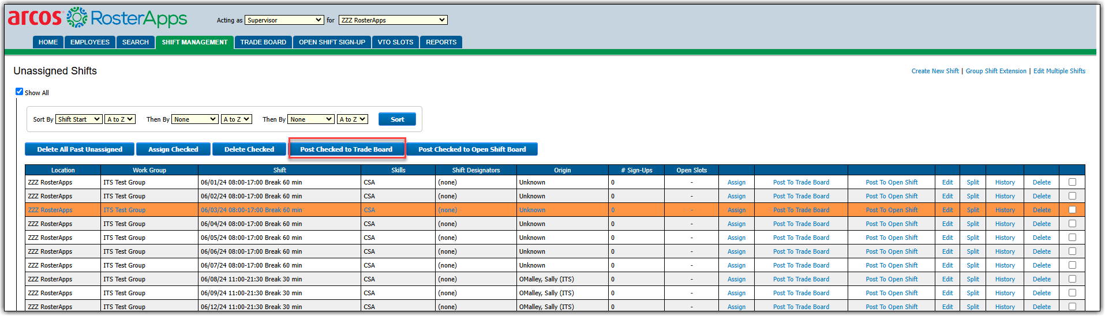Tick the checkbox for the 06/08/24 shift

[1072, 279]
